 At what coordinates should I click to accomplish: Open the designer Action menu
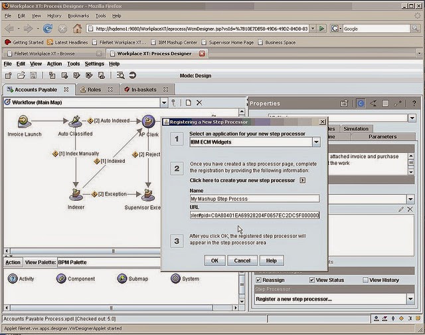54,64
